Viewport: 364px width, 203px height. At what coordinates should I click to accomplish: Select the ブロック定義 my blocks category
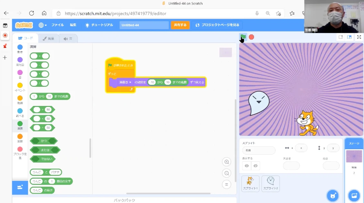click(20, 153)
